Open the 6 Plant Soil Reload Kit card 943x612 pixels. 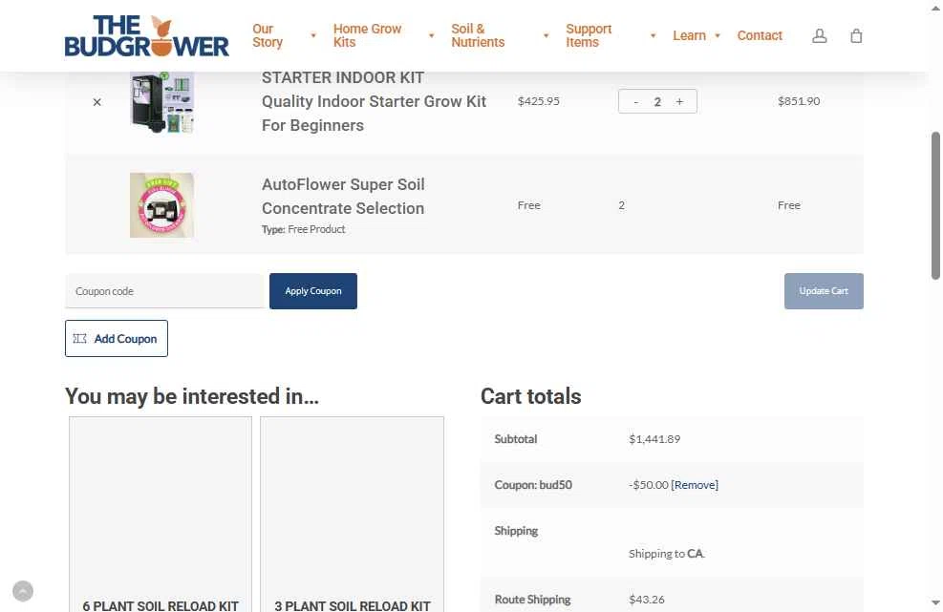[x=161, y=514]
